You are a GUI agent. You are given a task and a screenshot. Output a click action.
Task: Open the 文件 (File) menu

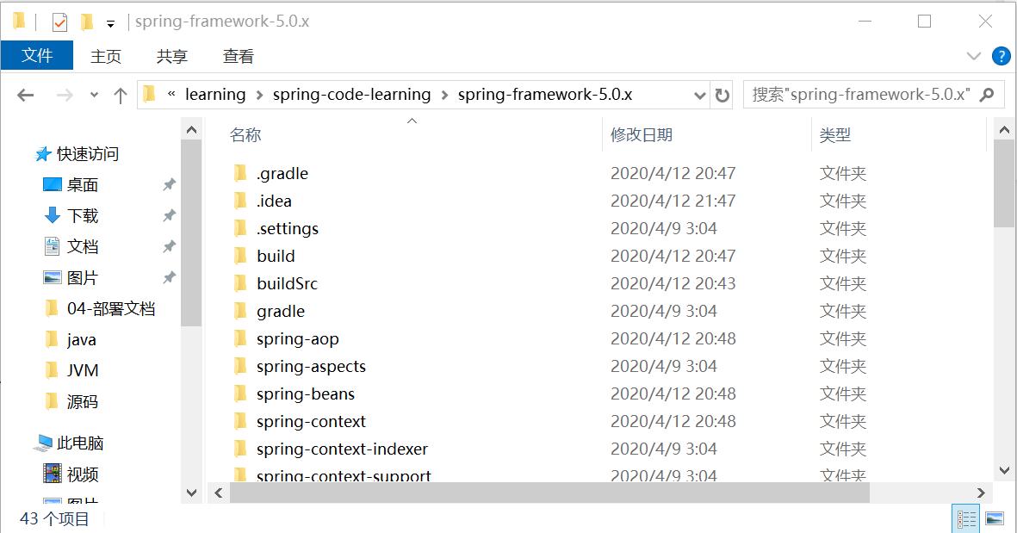[37, 57]
